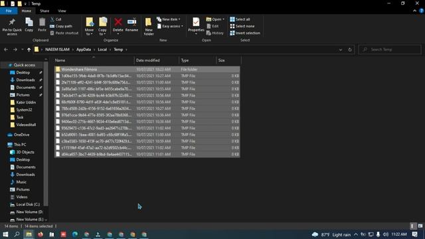Open the recent locations dropdown arrow
The image size is (425, 239).
tap(22, 50)
